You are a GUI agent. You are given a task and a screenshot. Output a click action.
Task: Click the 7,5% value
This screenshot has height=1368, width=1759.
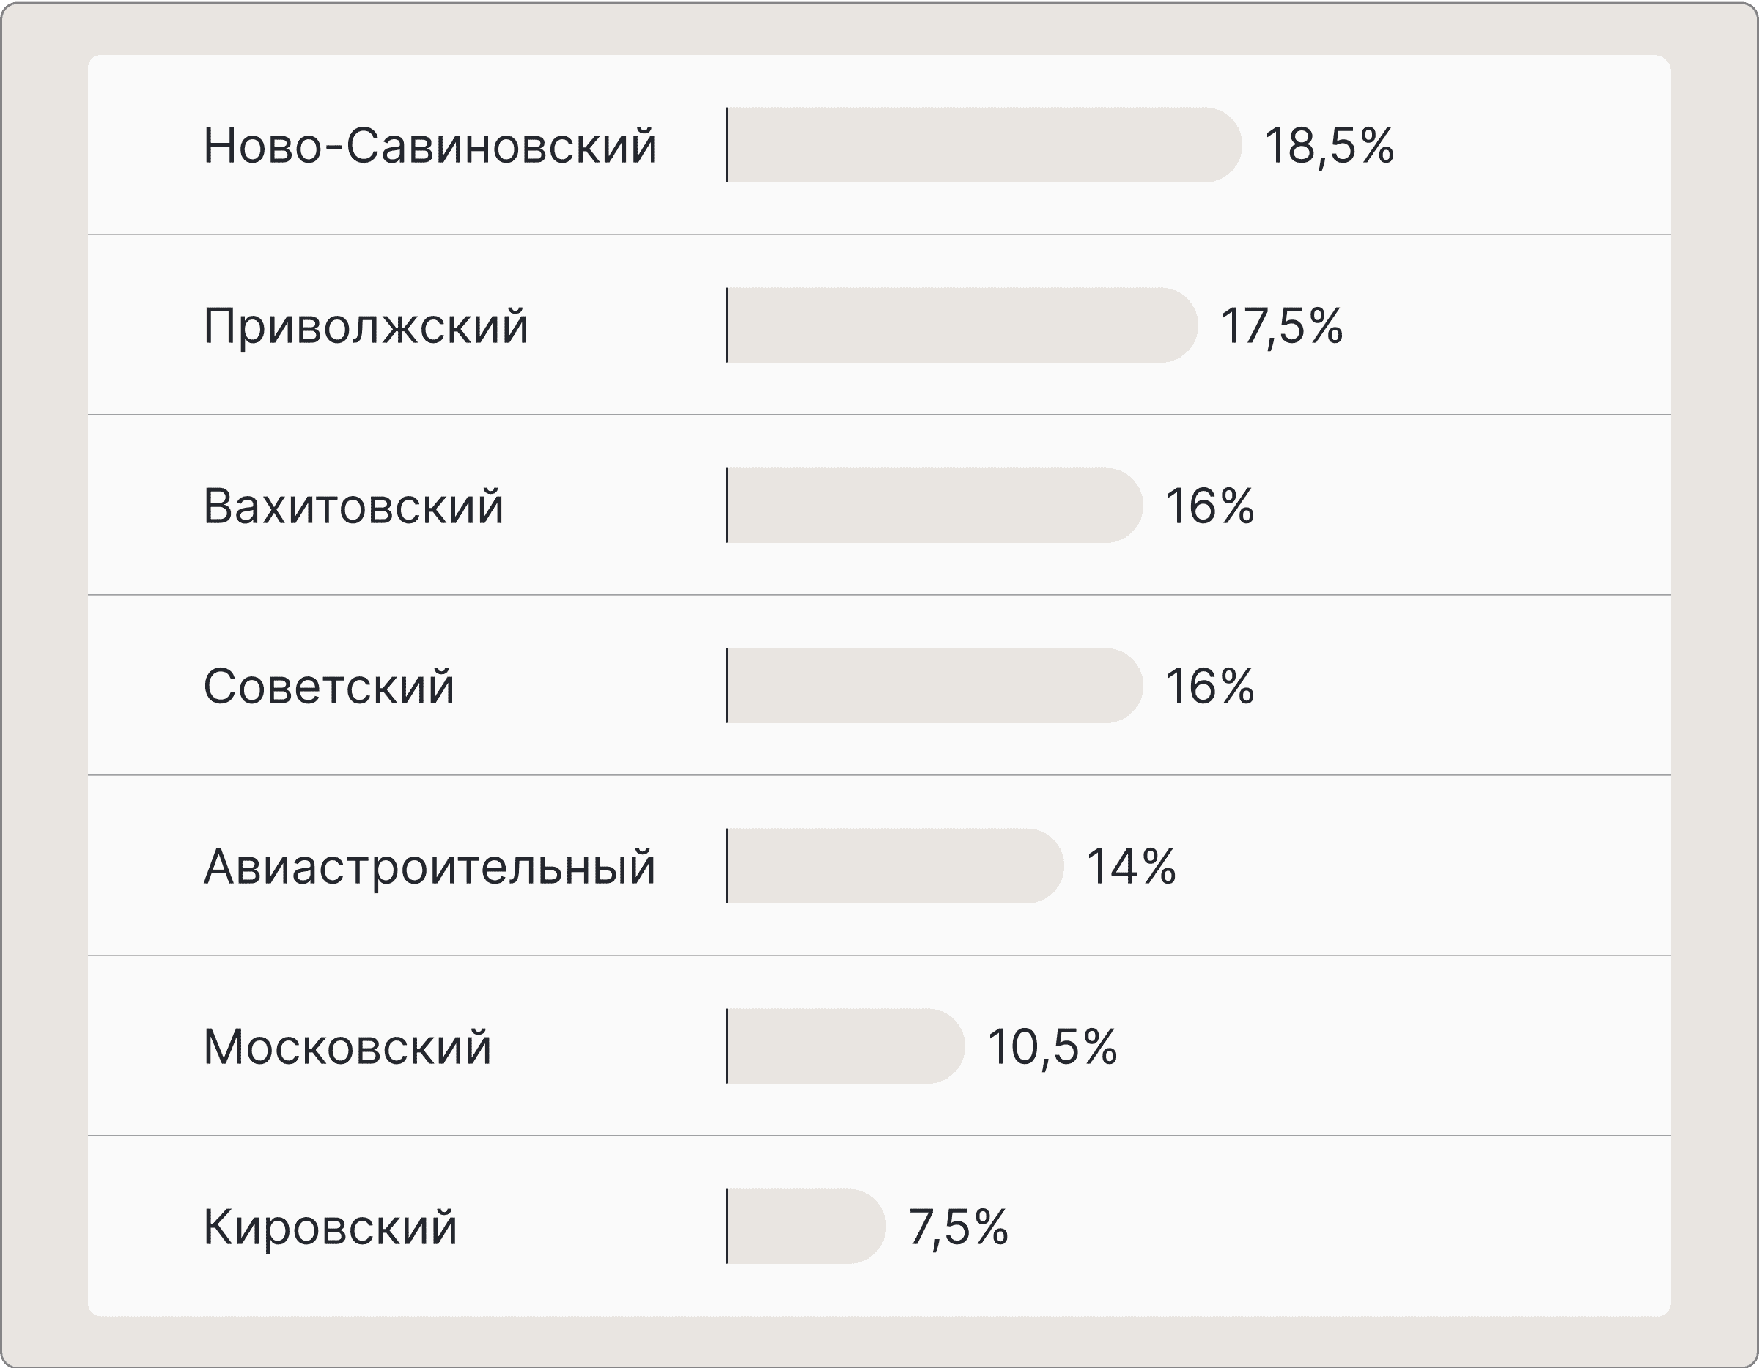[x=959, y=1228]
